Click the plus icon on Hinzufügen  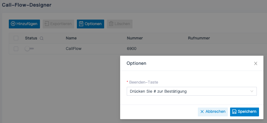pos(13,24)
